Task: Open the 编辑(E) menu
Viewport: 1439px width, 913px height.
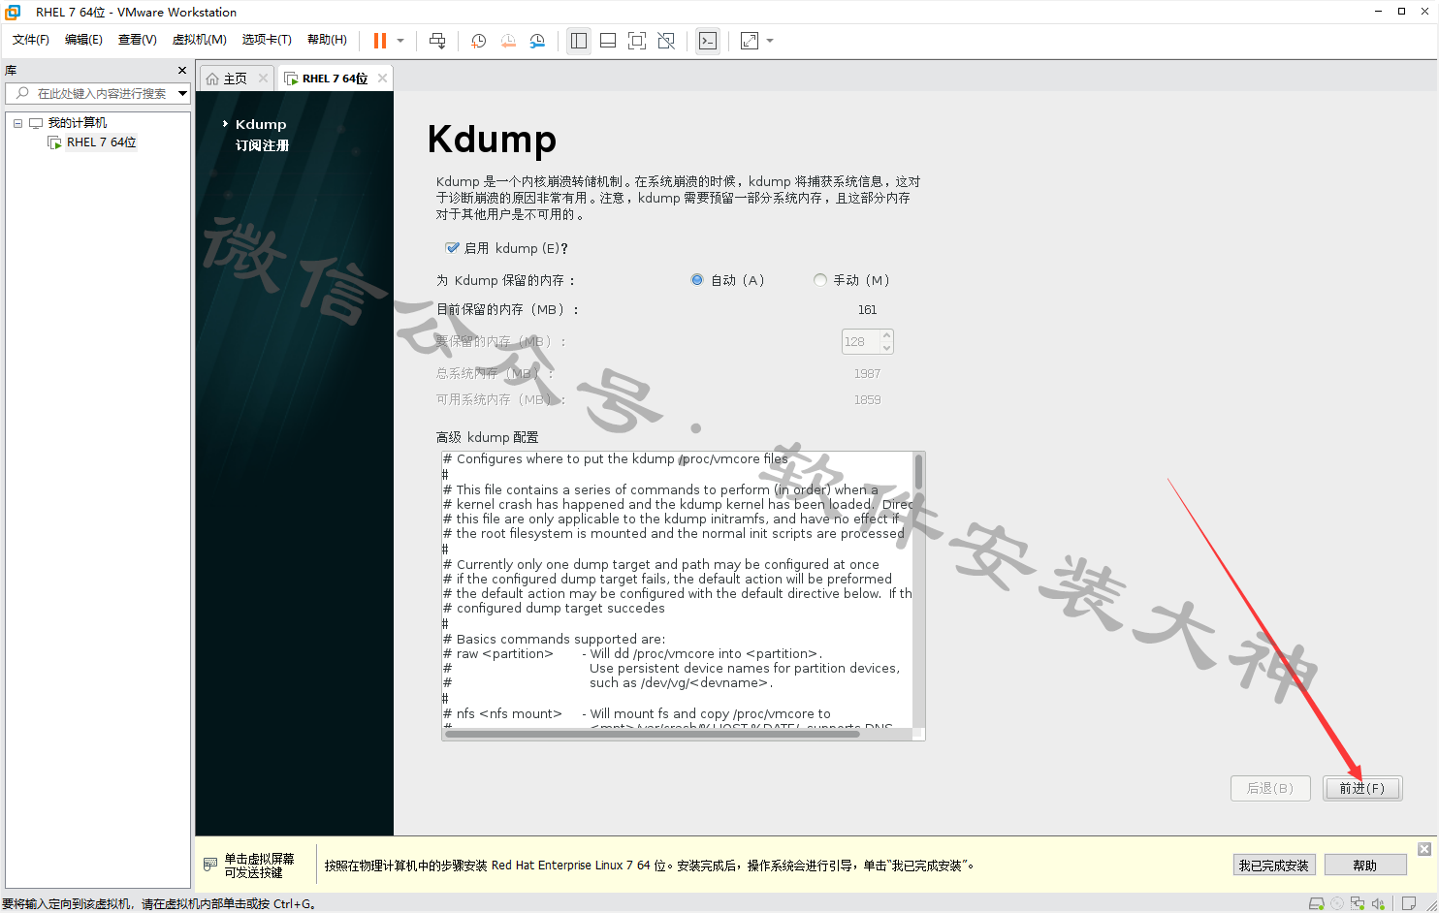Action: point(83,40)
